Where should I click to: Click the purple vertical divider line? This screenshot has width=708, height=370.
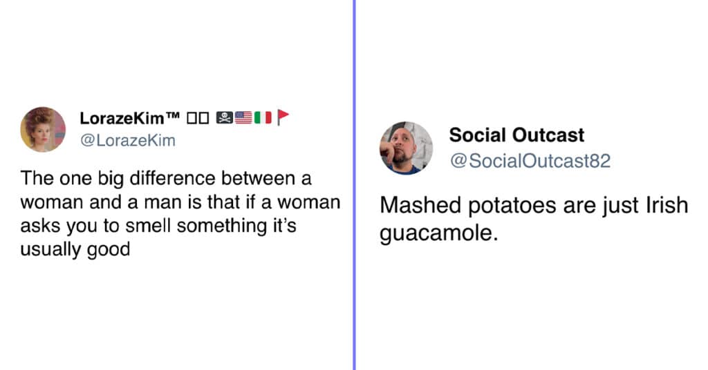355,185
